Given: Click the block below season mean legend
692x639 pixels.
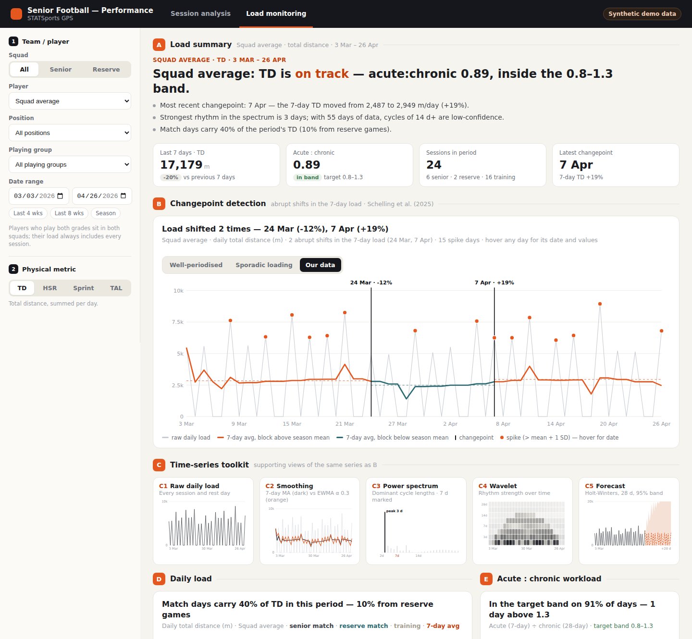Looking at the screenshot, I should [393, 438].
